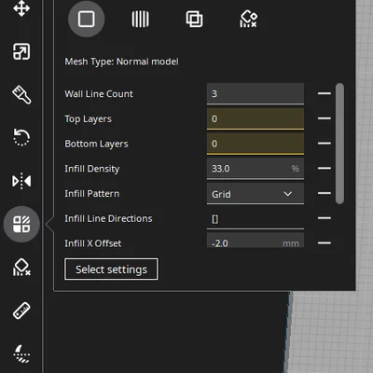Edit the Wall Line Count field
The width and height of the screenshot is (373, 373).
256,93
